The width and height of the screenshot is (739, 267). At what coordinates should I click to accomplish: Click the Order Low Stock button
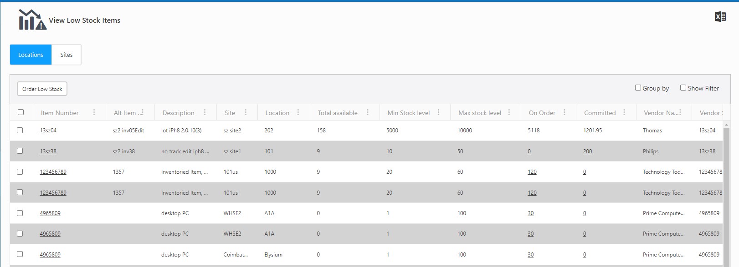click(x=42, y=89)
